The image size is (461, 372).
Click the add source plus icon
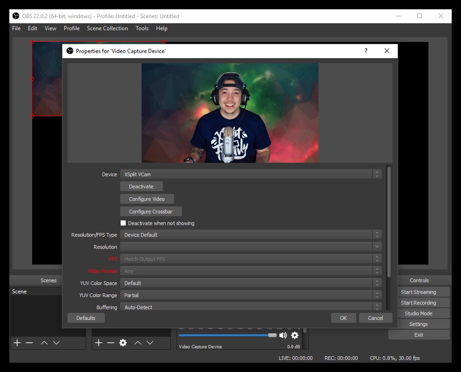(99, 343)
